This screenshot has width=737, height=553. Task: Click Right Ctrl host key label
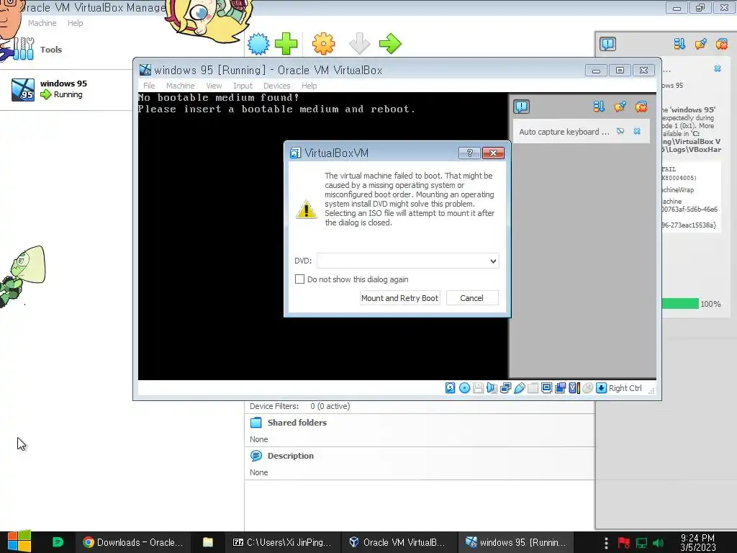[625, 388]
